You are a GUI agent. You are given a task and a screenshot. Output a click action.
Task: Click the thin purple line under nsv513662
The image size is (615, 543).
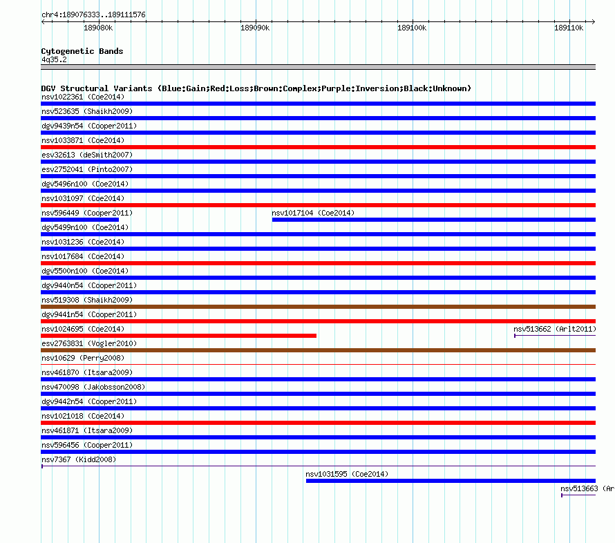tap(555, 336)
